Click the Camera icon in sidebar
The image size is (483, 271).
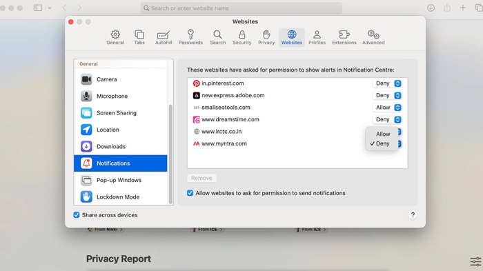[x=86, y=79]
